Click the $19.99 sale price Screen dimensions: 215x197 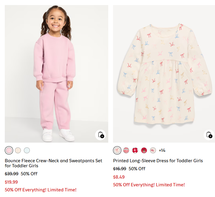tap(11, 182)
